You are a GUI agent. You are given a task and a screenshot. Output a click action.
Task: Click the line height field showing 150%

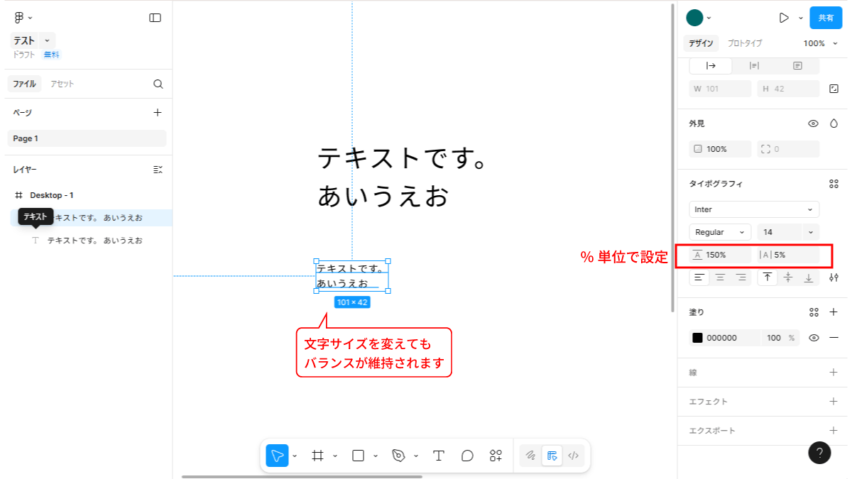719,255
